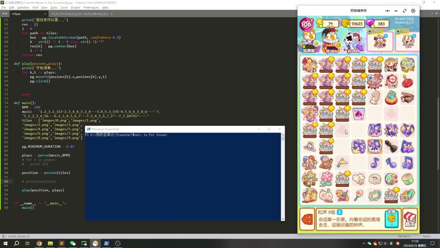Select the red spinning top item
This screenshot has height=248, width=440.
tap(407, 81)
